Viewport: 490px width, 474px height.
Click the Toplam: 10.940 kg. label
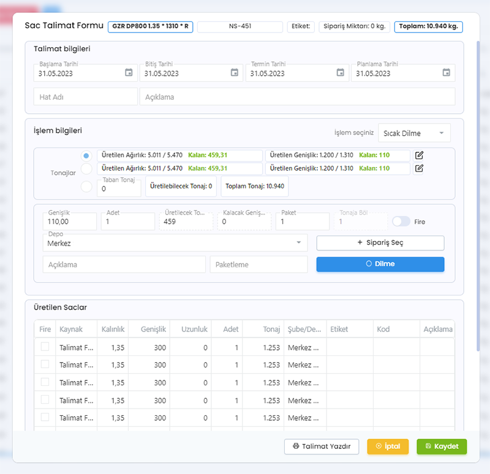point(428,26)
